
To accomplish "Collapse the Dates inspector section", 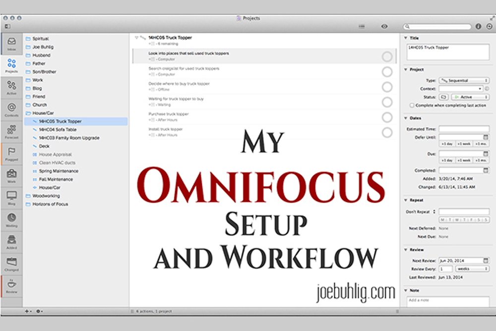I will 406,118.
